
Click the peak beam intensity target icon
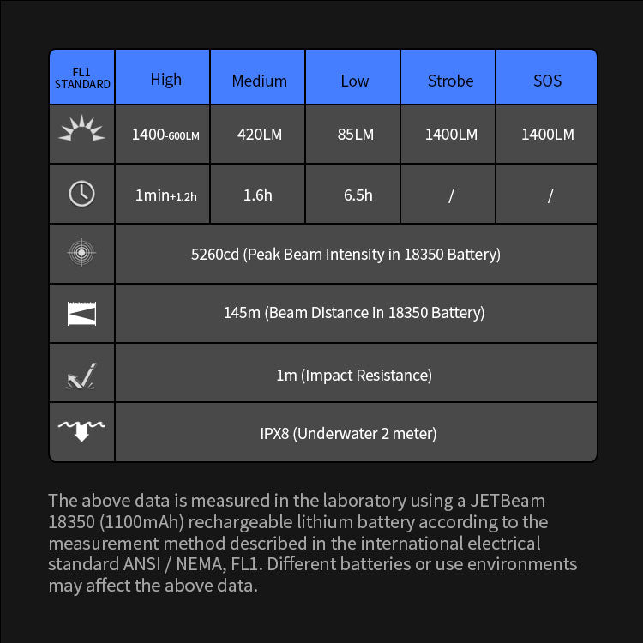(x=82, y=253)
